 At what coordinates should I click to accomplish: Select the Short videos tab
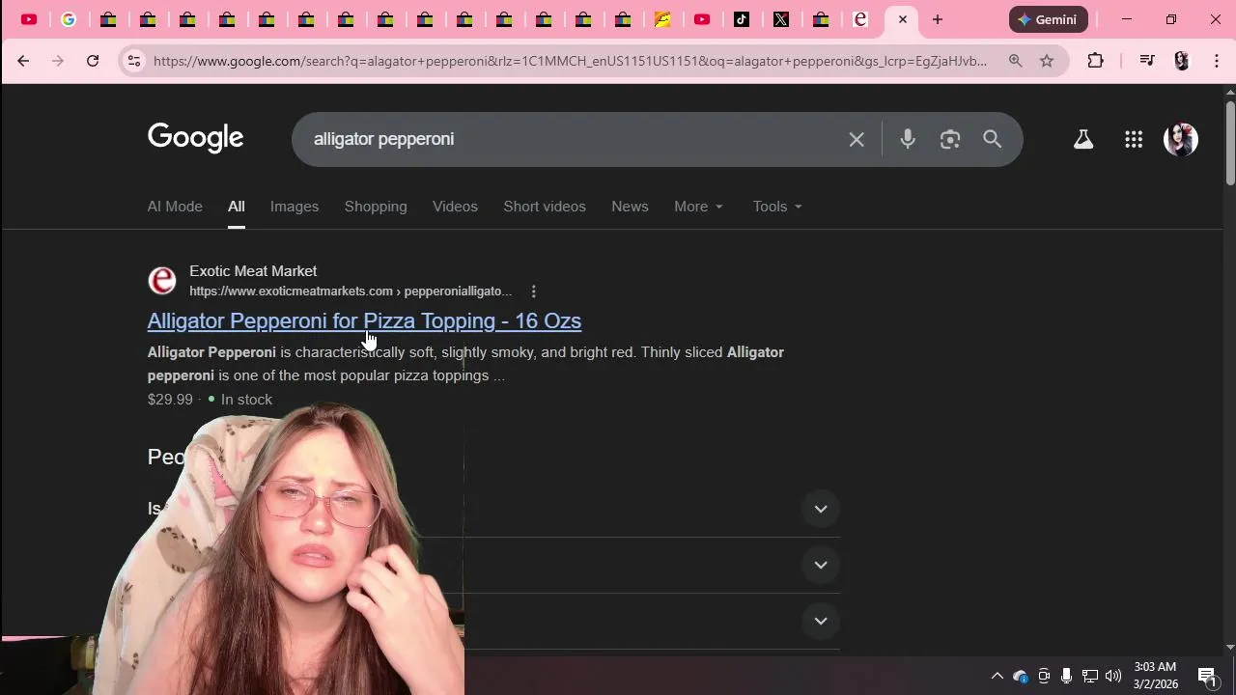[x=545, y=207]
